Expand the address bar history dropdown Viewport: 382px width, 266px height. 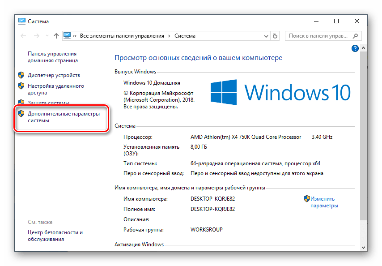coord(266,36)
